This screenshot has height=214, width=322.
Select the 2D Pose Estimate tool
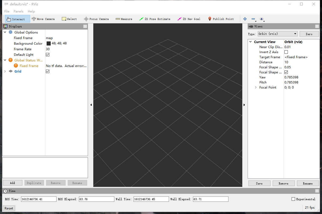click(155, 19)
